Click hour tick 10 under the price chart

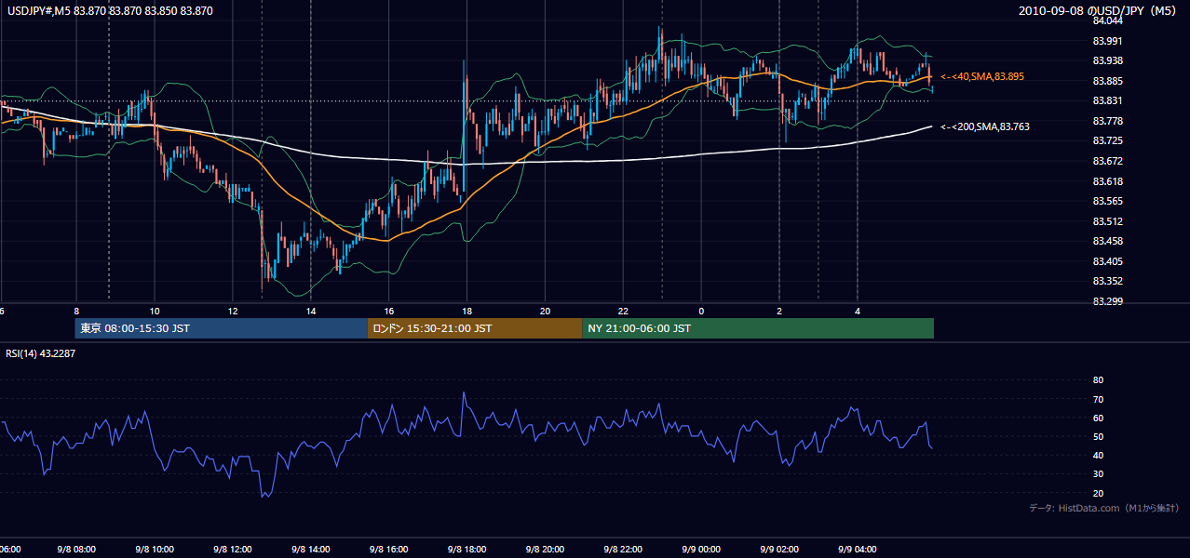pos(155,312)
